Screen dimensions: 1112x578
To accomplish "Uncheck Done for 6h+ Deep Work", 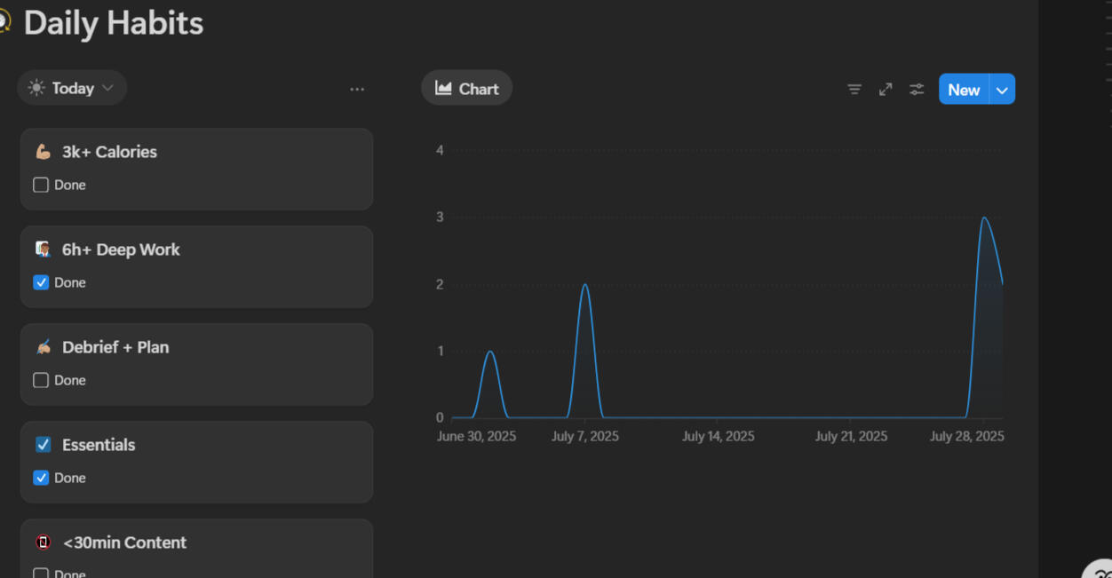I will (x=41, y=282).
